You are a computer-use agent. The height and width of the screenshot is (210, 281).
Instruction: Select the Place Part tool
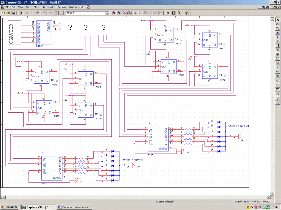click(x=278, y=24)
